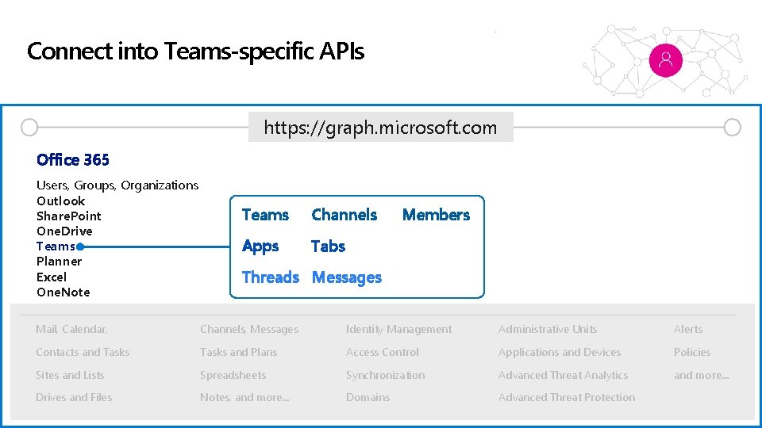This screenshot has width=762, height=428.
Task: Click 'Spreadsheets' grayed text
Action: 233,376
